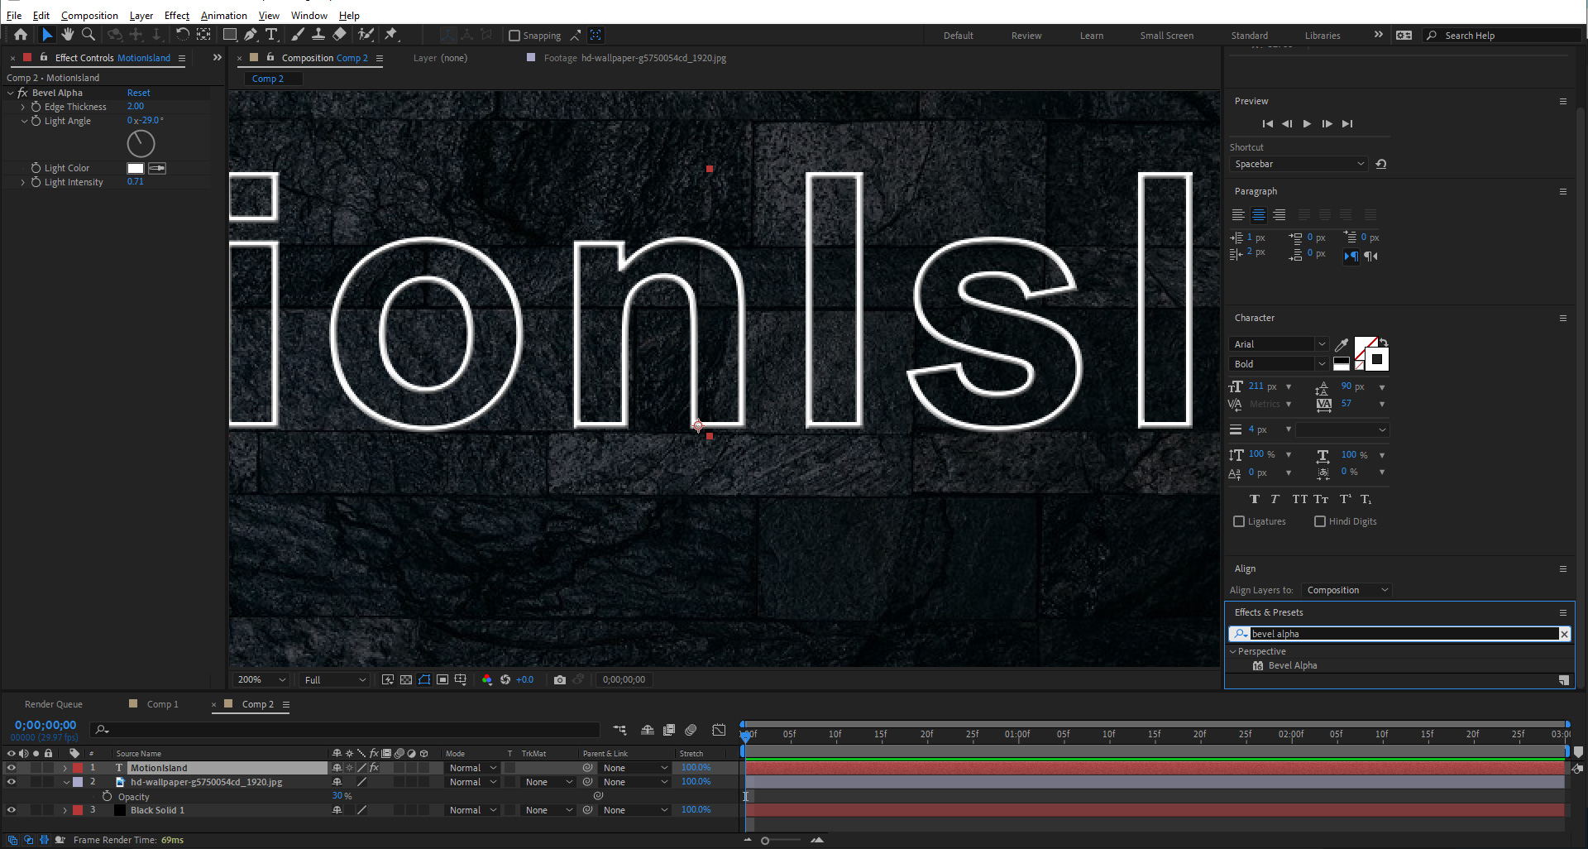Open the Full resolution dropdown

pyautogui.click(x=334, y=680)
